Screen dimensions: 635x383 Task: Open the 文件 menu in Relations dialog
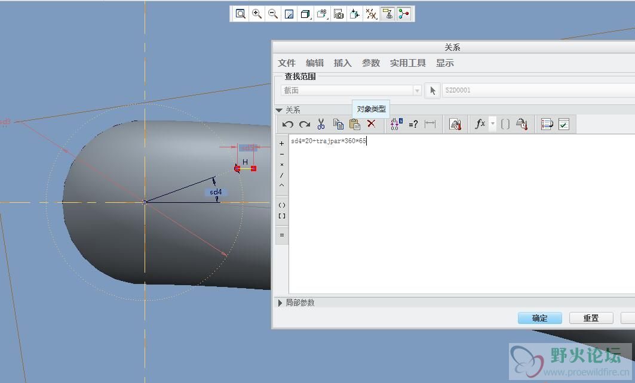pos(287,63)
